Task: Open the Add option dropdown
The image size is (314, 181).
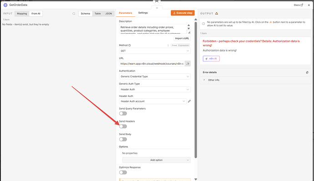Action: click(157, 160)
